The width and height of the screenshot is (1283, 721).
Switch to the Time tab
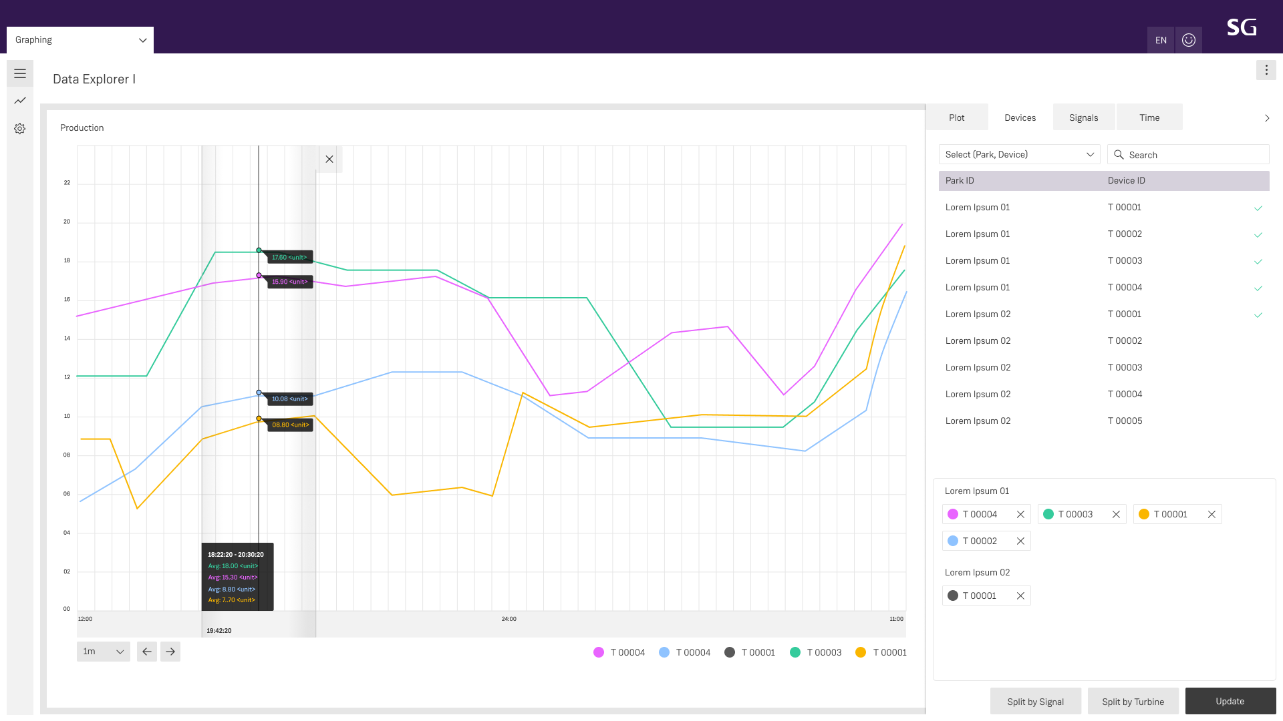(1149, 117)
